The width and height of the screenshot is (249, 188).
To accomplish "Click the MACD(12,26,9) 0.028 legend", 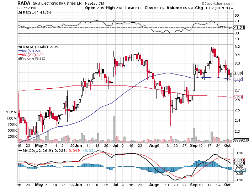I will pos(42,150).
